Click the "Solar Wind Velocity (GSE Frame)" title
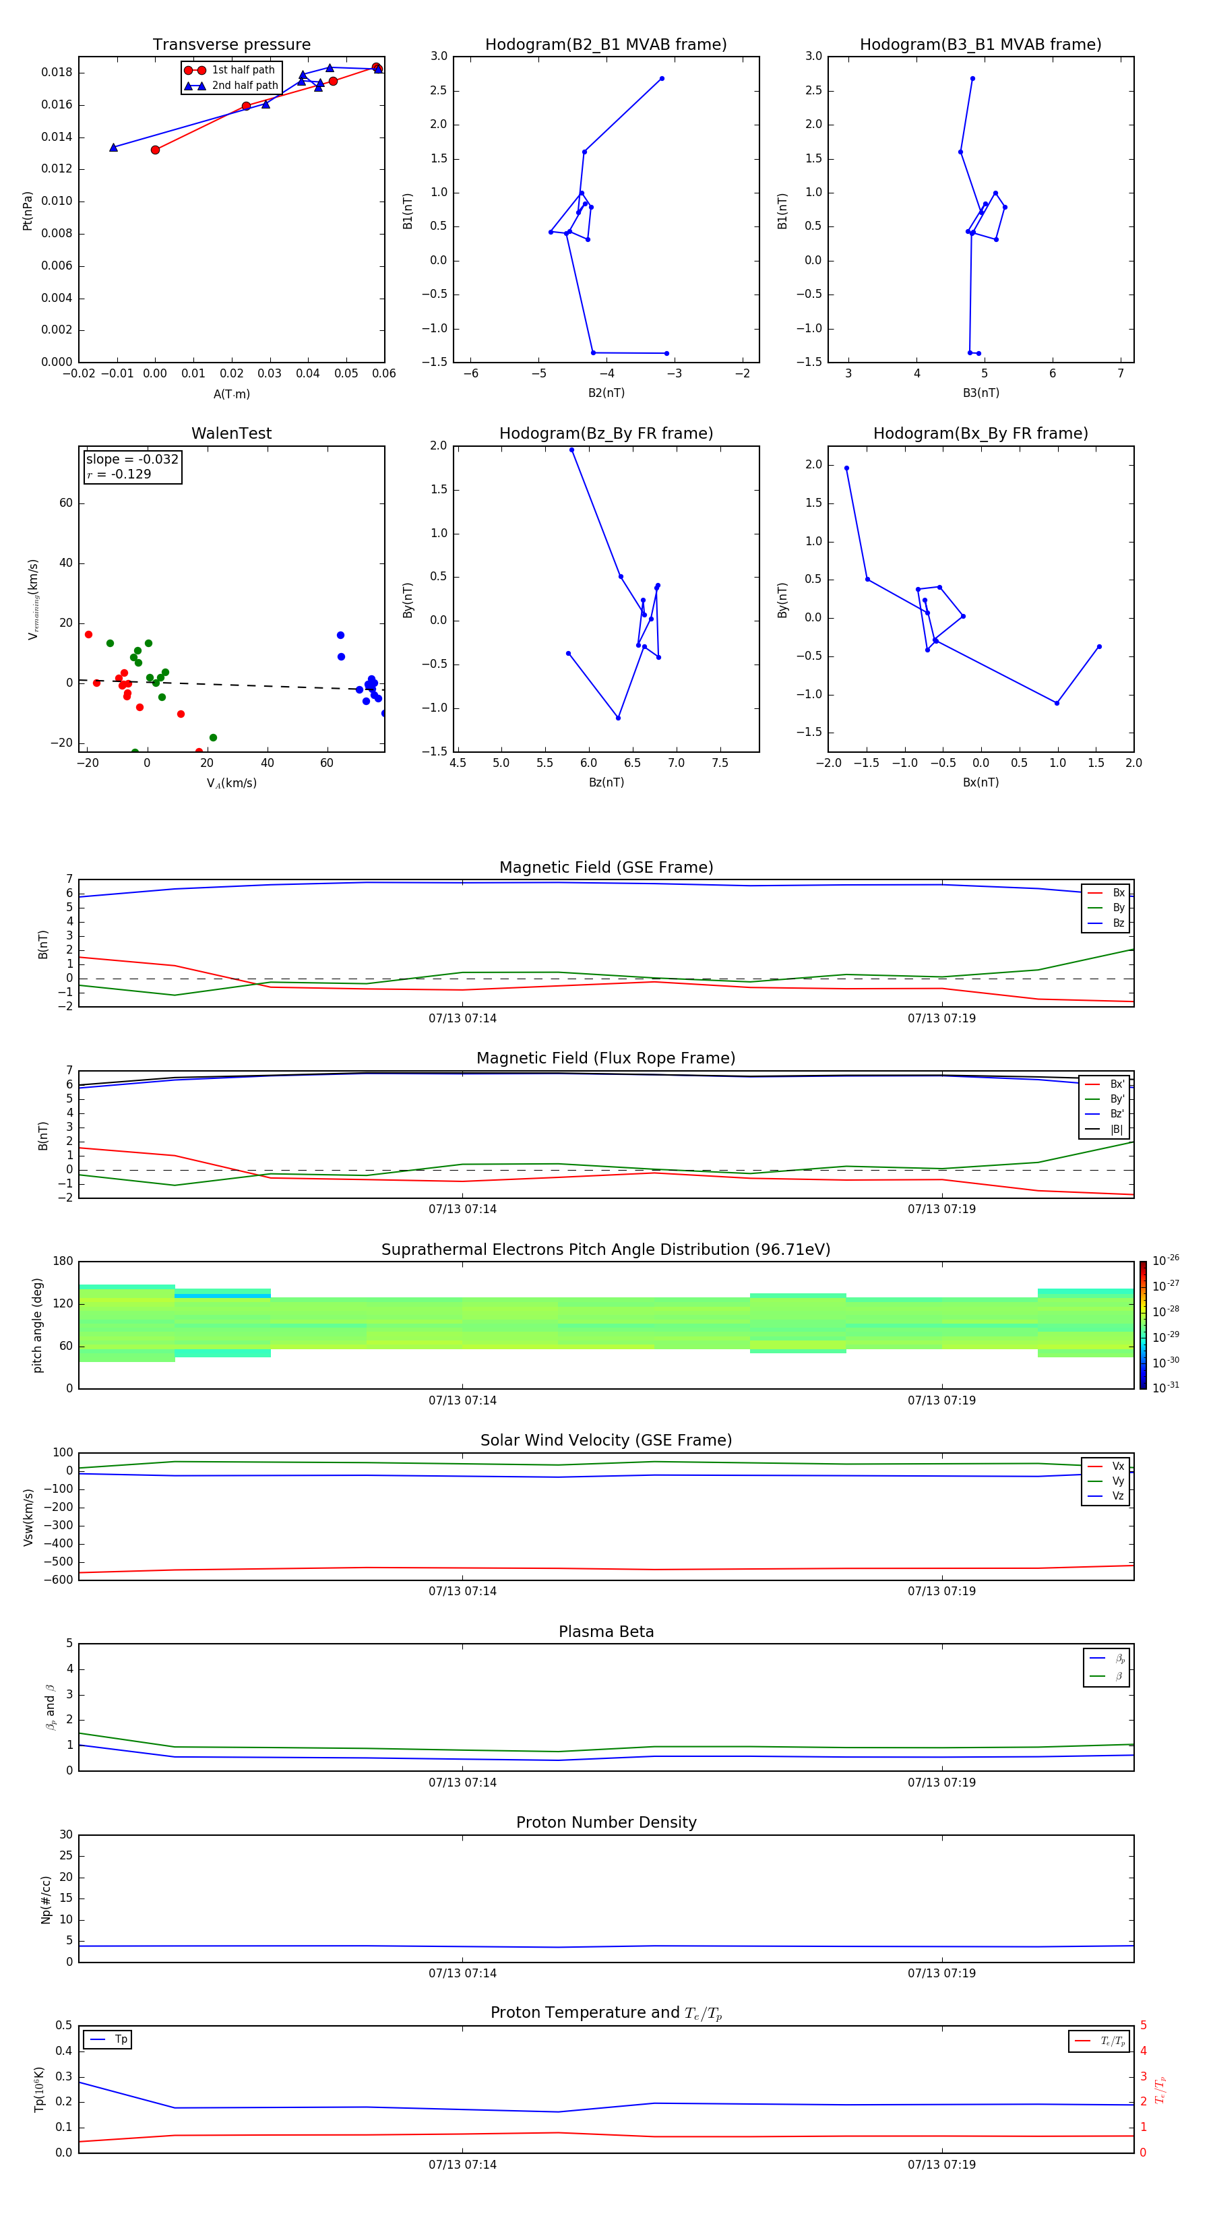 pyautogui.click(x=606, y=1441)
